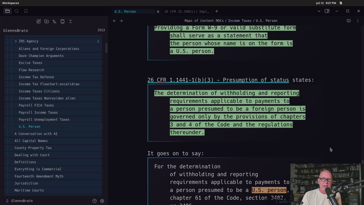Image resolution: width=364 pixels, height=205 pixels.
Task: Select the U.S. Person note in explorer
Action: tap(53, 126)
